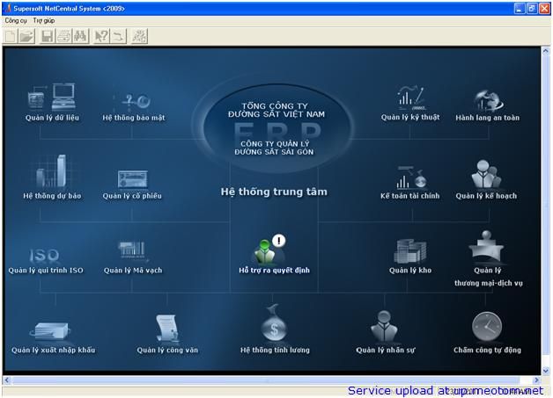This screenshot has height=398, width=553.
Task: Open the Quản lý Mã vạch barcode icon
Action: point(132,250)
